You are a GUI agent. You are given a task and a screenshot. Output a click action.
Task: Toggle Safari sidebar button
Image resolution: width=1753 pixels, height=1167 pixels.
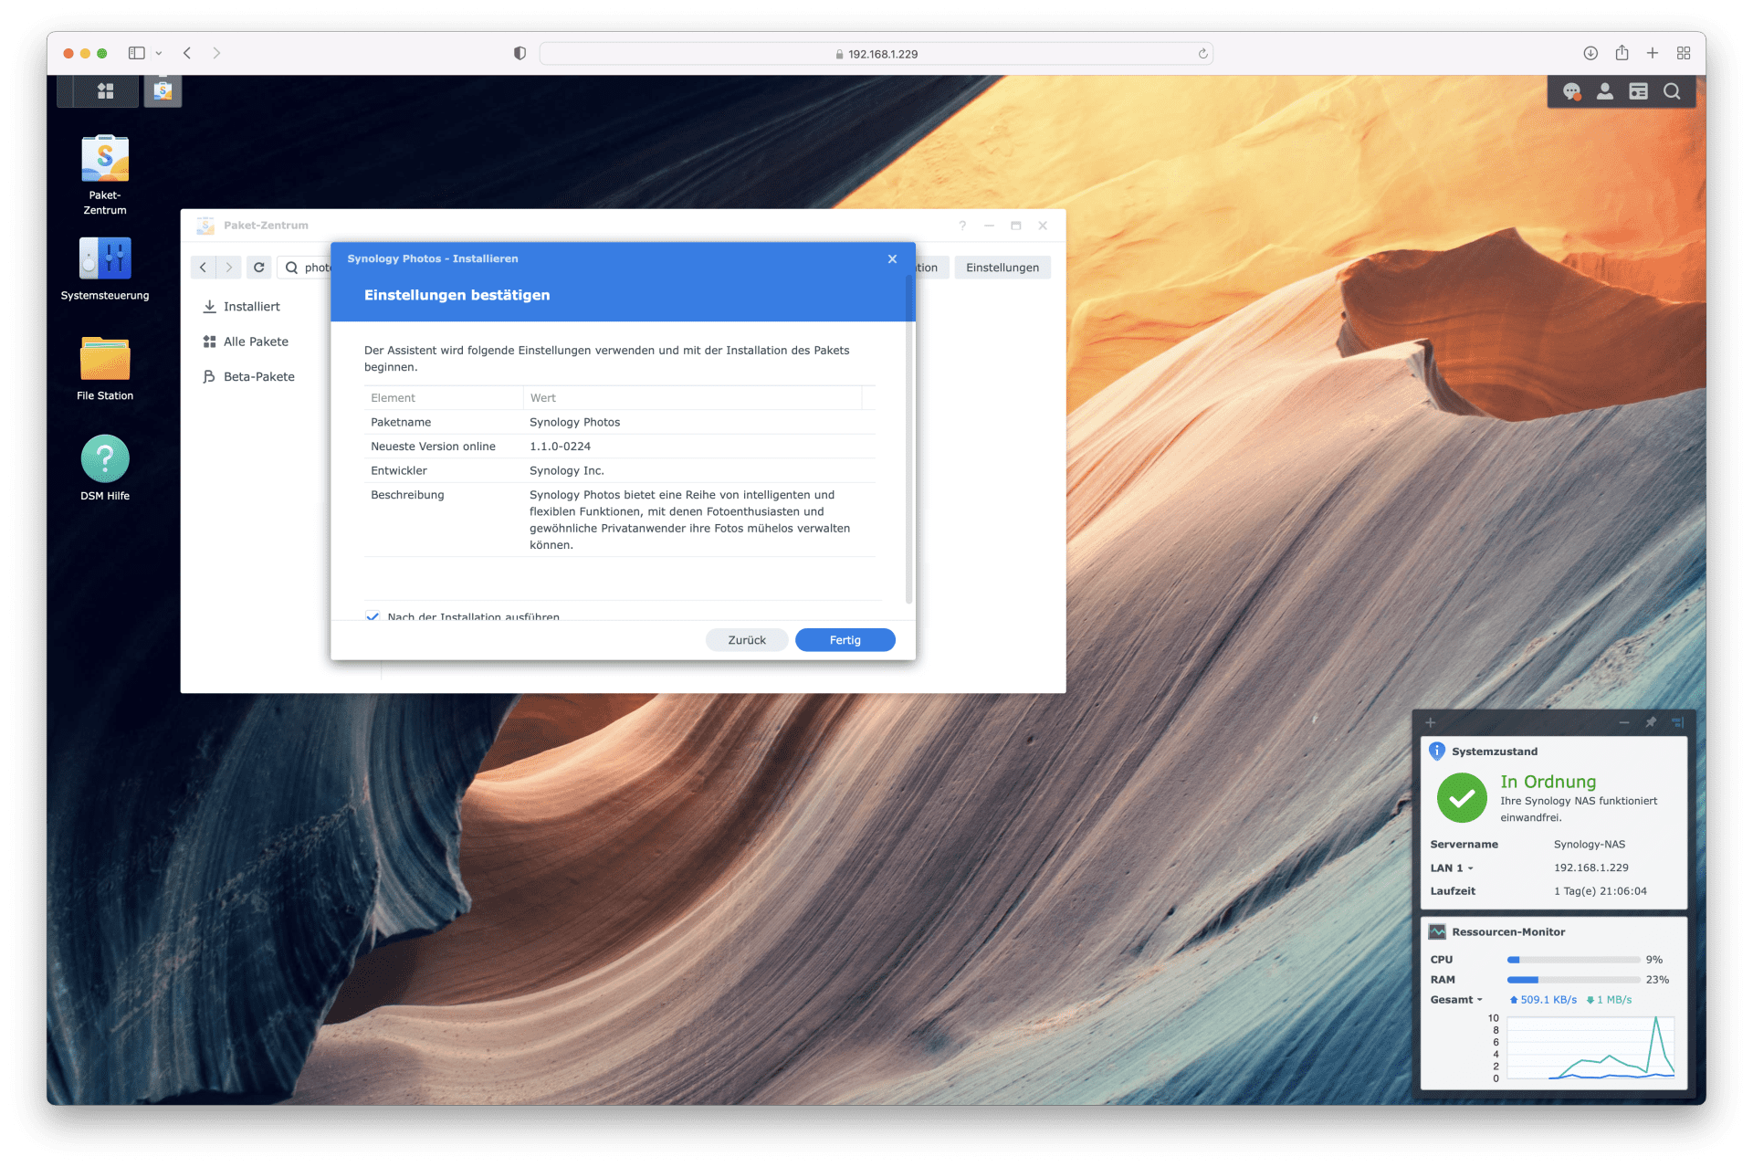coord(136,53)
